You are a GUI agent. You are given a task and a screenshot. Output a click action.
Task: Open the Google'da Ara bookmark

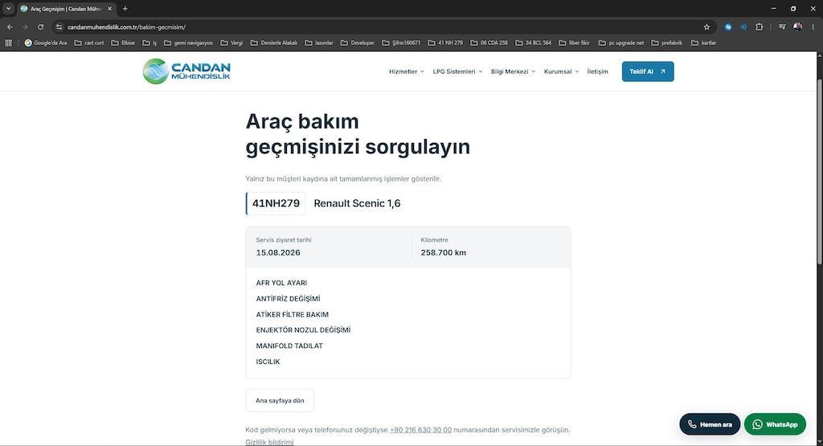coord(46,43)
